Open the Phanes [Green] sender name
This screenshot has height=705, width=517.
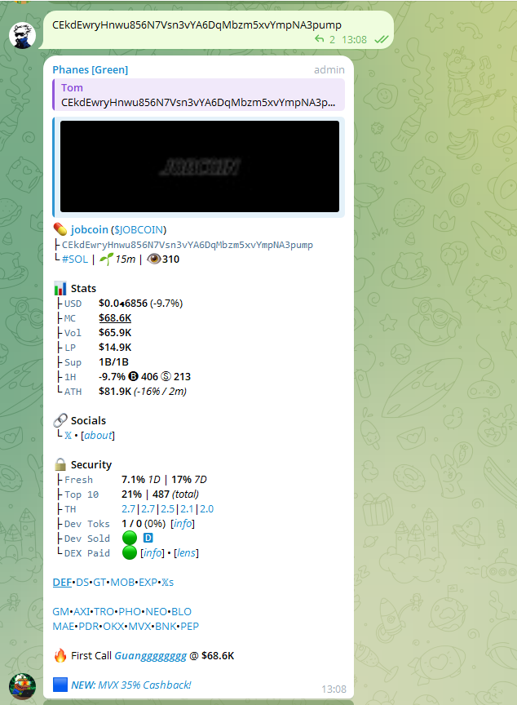click(90, 69)
